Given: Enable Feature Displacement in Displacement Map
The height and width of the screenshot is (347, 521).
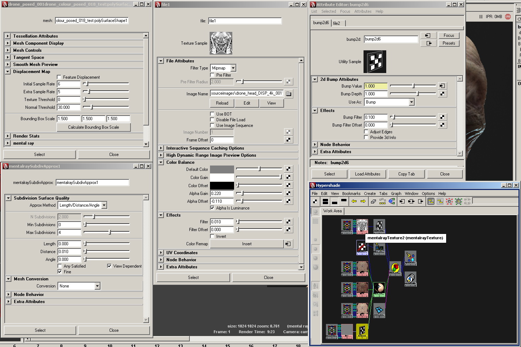Looking at the screenshot, I should [x=59, y=77].
